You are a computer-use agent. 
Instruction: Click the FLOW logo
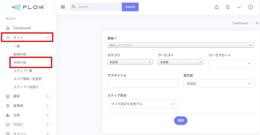[28, 7]
